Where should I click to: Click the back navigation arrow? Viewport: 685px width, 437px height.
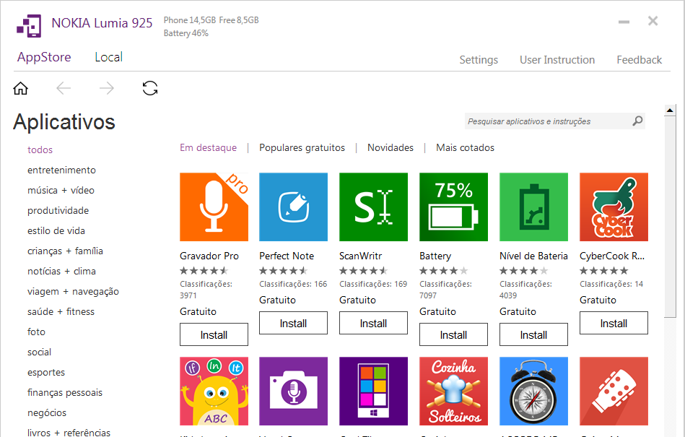(x=64, y=88)
